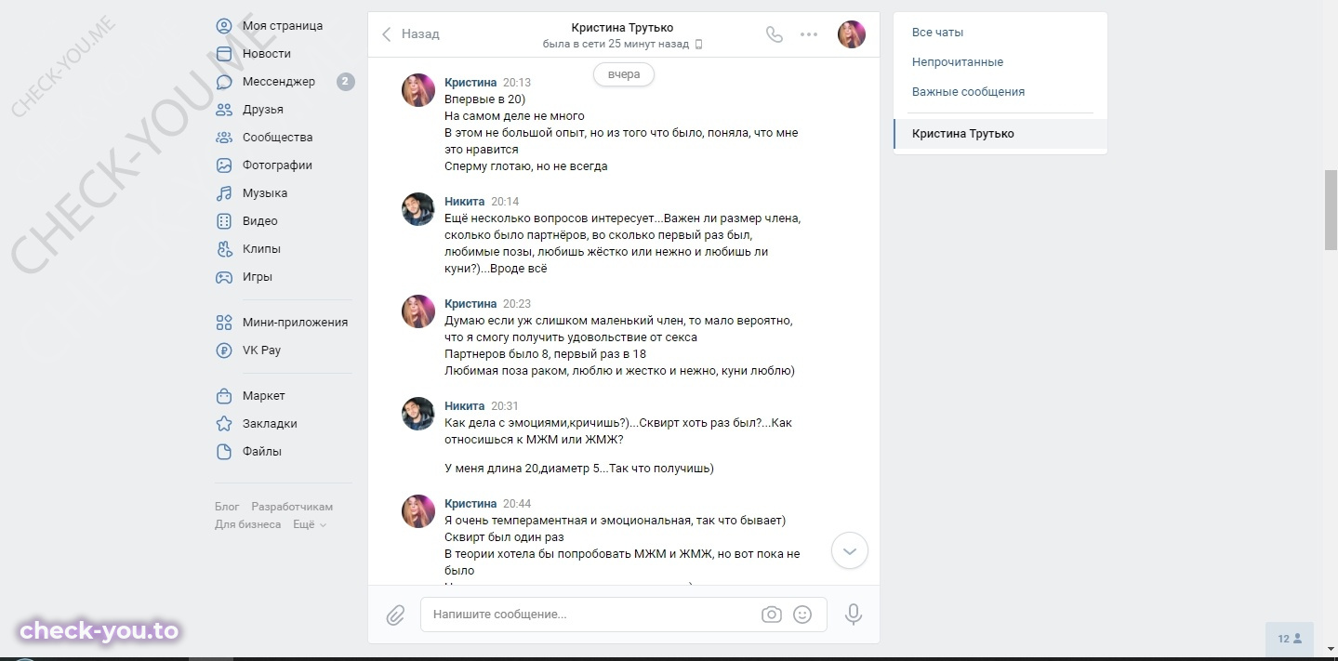1338x661 pixels.
Task: Click the 20:23 message timestamp
Action: 517,304
